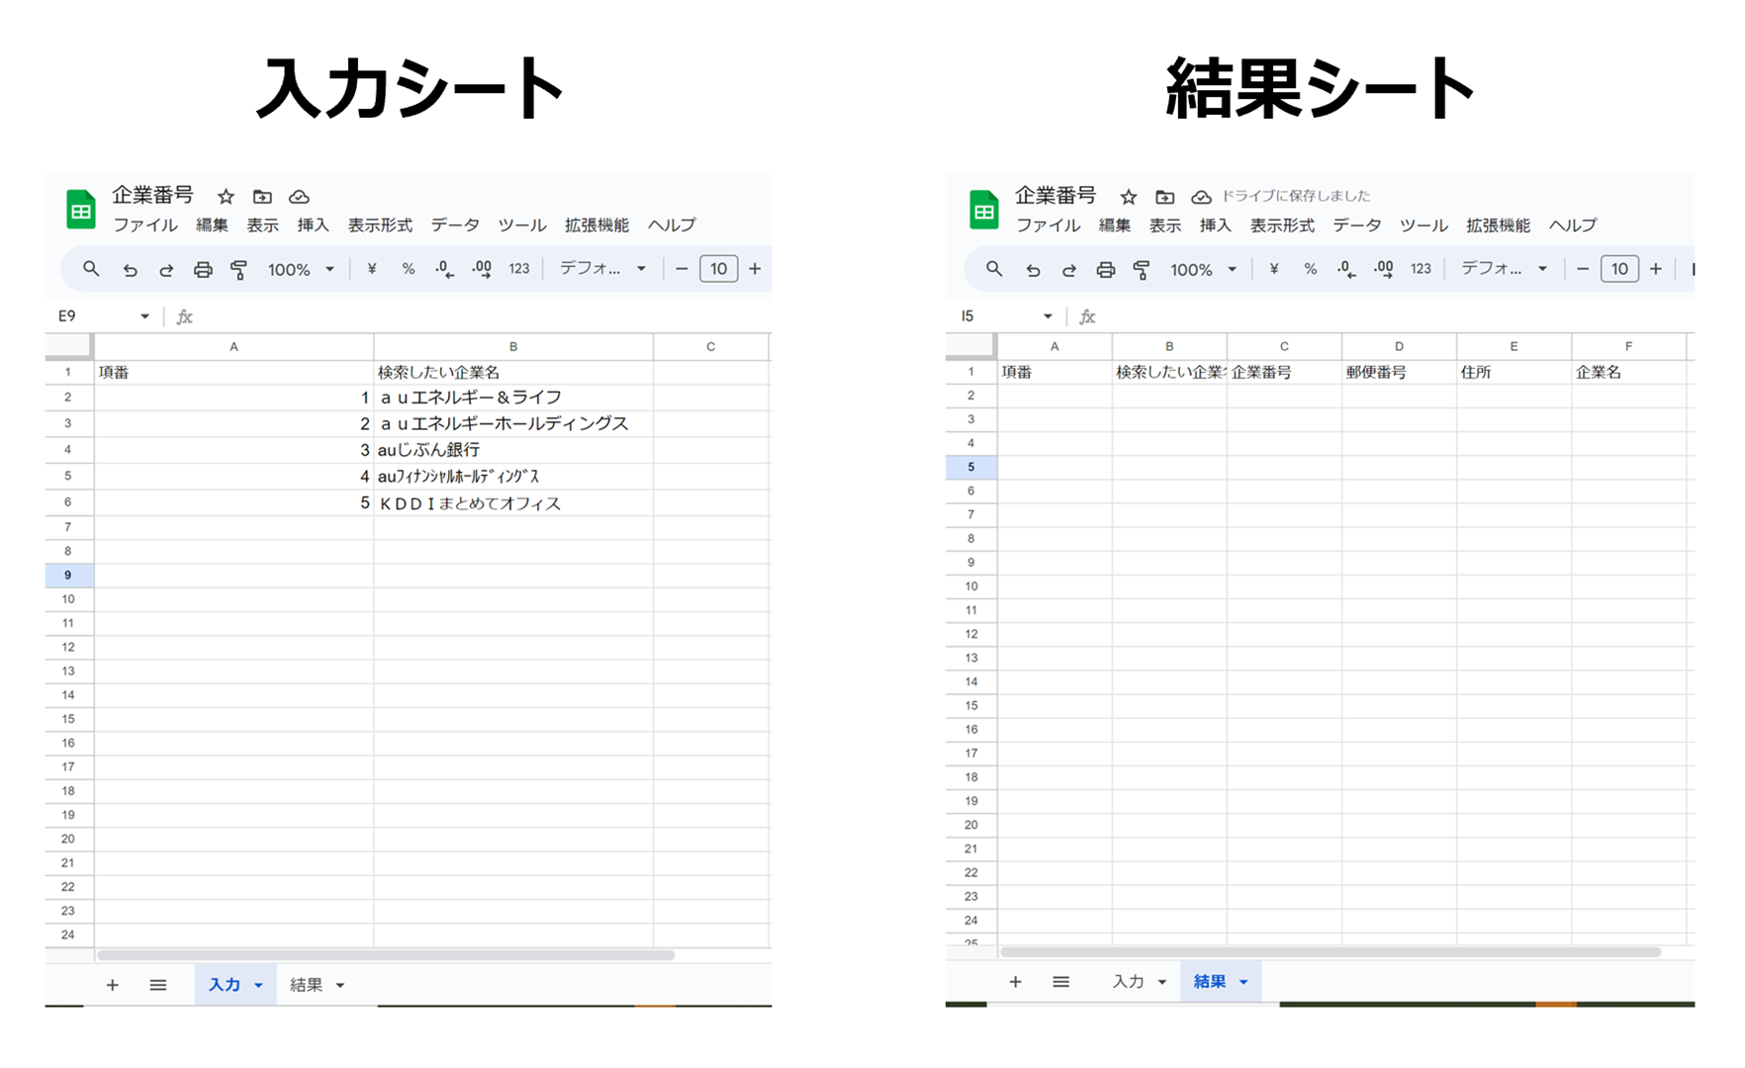This screenshot has height=1068, width=1745.
Task: Select cell ＫＤＤＩまとめてオフィス
Action: point(513,503)
